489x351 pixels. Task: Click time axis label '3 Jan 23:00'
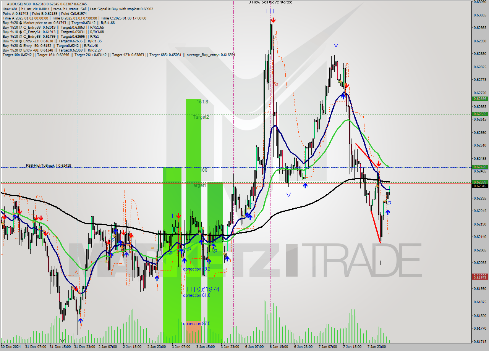(x=230, y=346)
